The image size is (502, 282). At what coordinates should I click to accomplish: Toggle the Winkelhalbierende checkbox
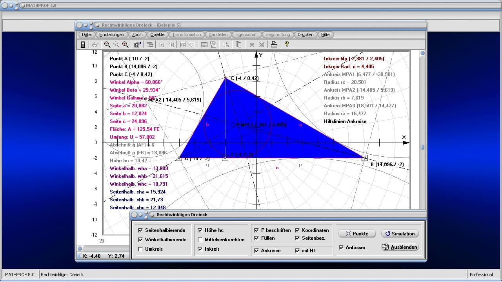(x=141, y=240)
